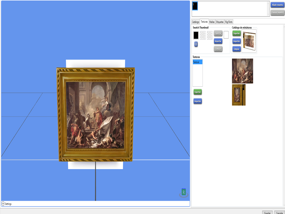The width and height of the screenshot is (285, 214).
Task: Click swatch list scrollbar up arrow
Action: coord(268,3)
